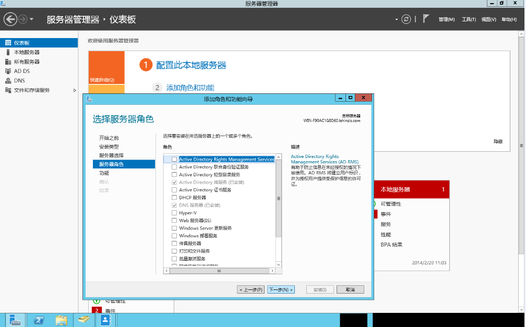
Task: Check Active Directory 联合身份验证服务 role
Action: tap(174, 167)
